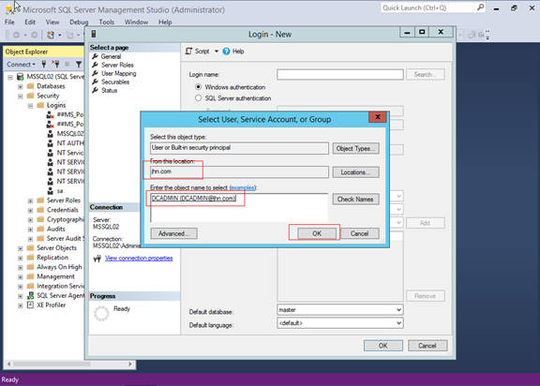The width and height of the screenshot is (540, 386).
Task: Expand the Credentials node
Action: (x=30, y=210)
